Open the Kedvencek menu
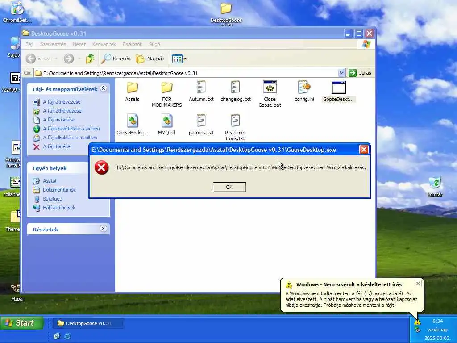This screenshot has height=343, width=457. [104, 44]
